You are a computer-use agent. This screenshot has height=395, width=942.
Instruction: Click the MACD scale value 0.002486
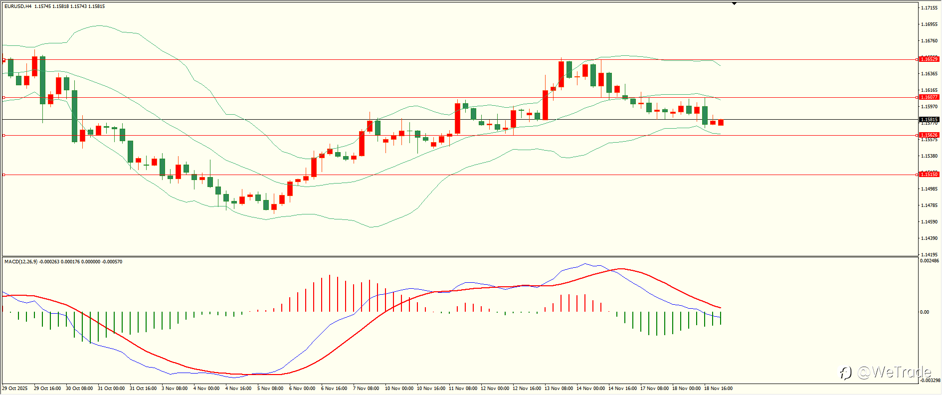[x=930, y=261]
